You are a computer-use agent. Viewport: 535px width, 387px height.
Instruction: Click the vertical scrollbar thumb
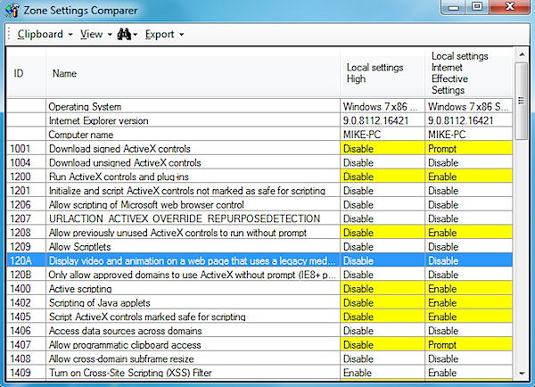pos(522,101)
